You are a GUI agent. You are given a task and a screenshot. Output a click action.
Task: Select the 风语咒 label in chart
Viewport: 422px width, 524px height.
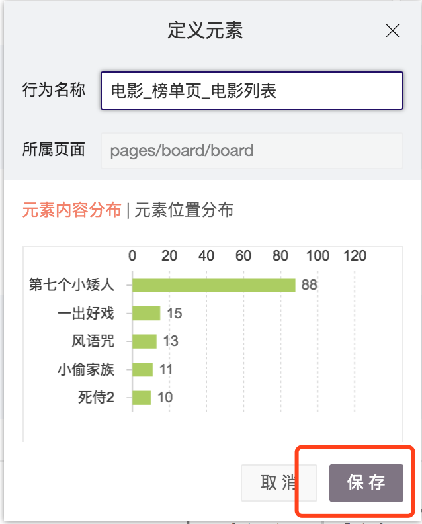(93, 341)
